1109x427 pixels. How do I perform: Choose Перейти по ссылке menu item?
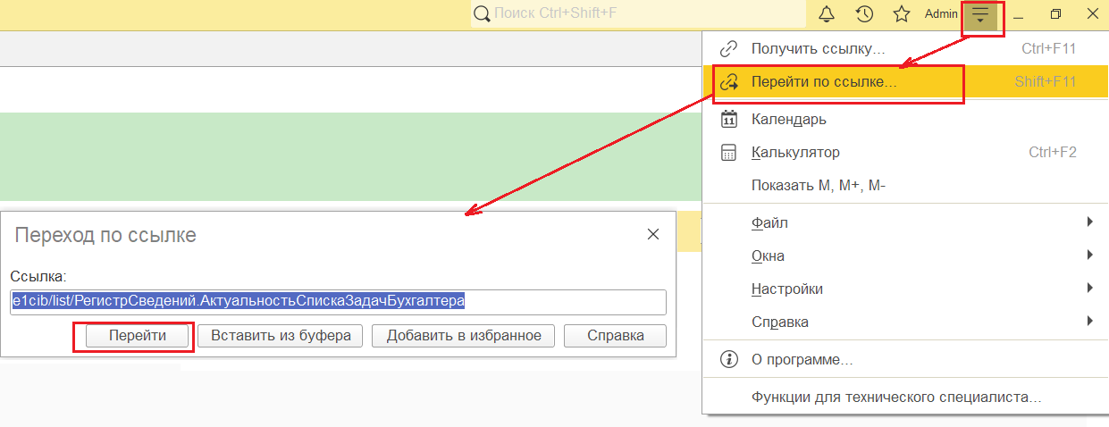[824, 82]
